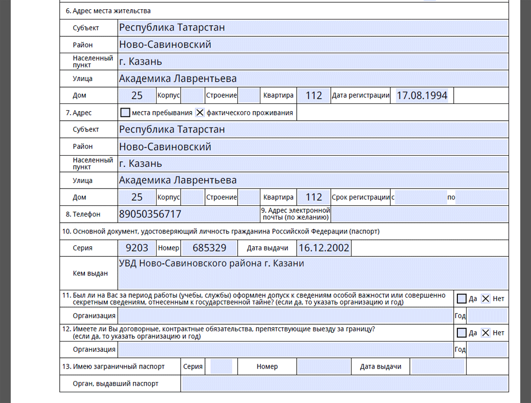
Task: Edit 'Субъект' field in section 7
Action: click(313, 130)
